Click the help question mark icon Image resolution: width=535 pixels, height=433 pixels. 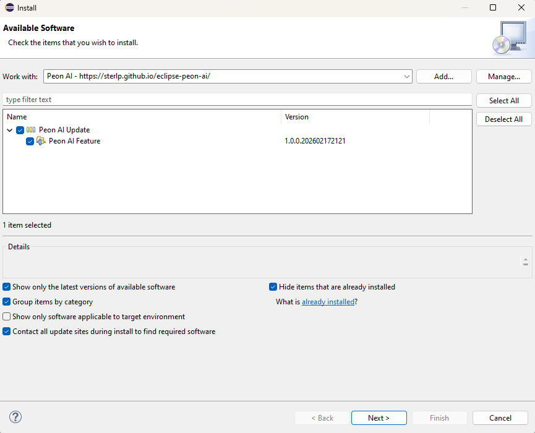(x=16, y=417)
